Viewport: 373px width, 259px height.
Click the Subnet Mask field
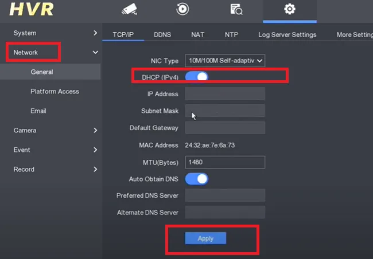225,111
